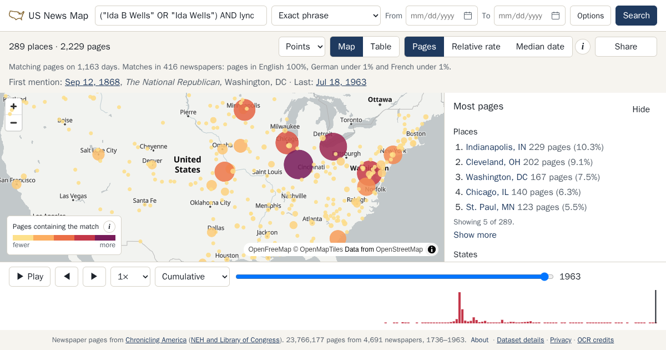Select the Pages metric

coord(424,47)
